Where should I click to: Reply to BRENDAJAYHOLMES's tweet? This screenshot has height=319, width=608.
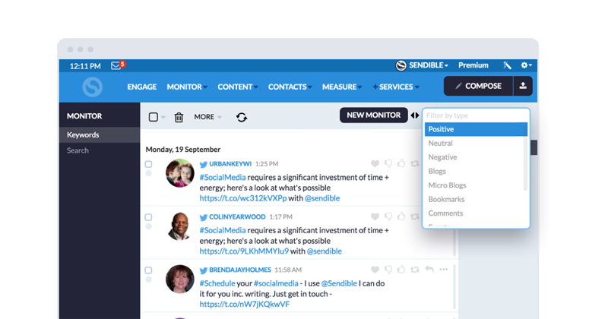click(x=429, y=270)
